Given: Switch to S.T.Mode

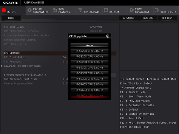Looking at the screenshot, I should click(128, 18).
